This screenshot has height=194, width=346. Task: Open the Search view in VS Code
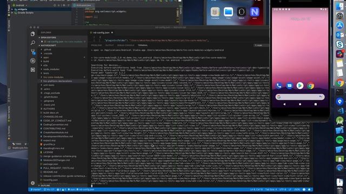click(x=32, y=43)
